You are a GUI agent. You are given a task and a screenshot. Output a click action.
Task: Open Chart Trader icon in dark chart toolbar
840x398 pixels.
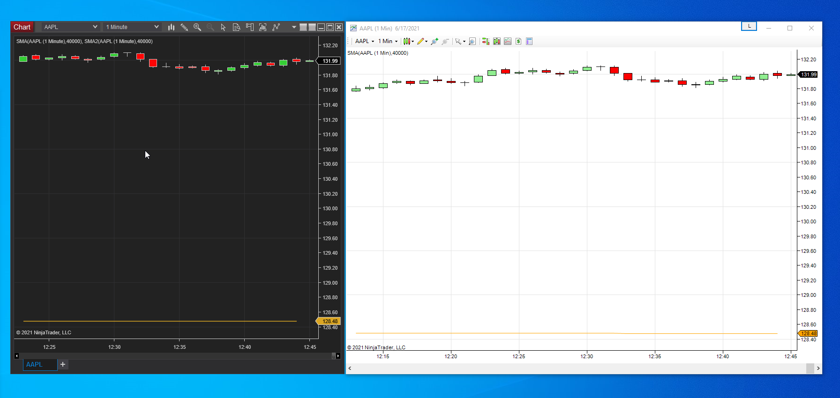point(250,27)
